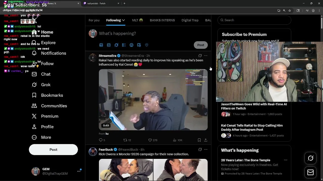The image size is (323, 181).
Task: Repost the StreamsEra post
Action: pos(127,140)
